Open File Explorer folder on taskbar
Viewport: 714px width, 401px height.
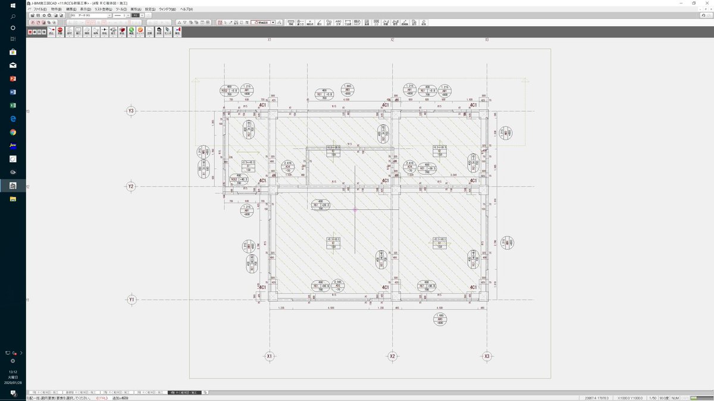12,199
